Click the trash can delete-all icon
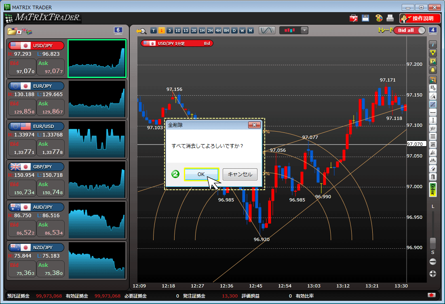445x304 pixels. (433, 177)
